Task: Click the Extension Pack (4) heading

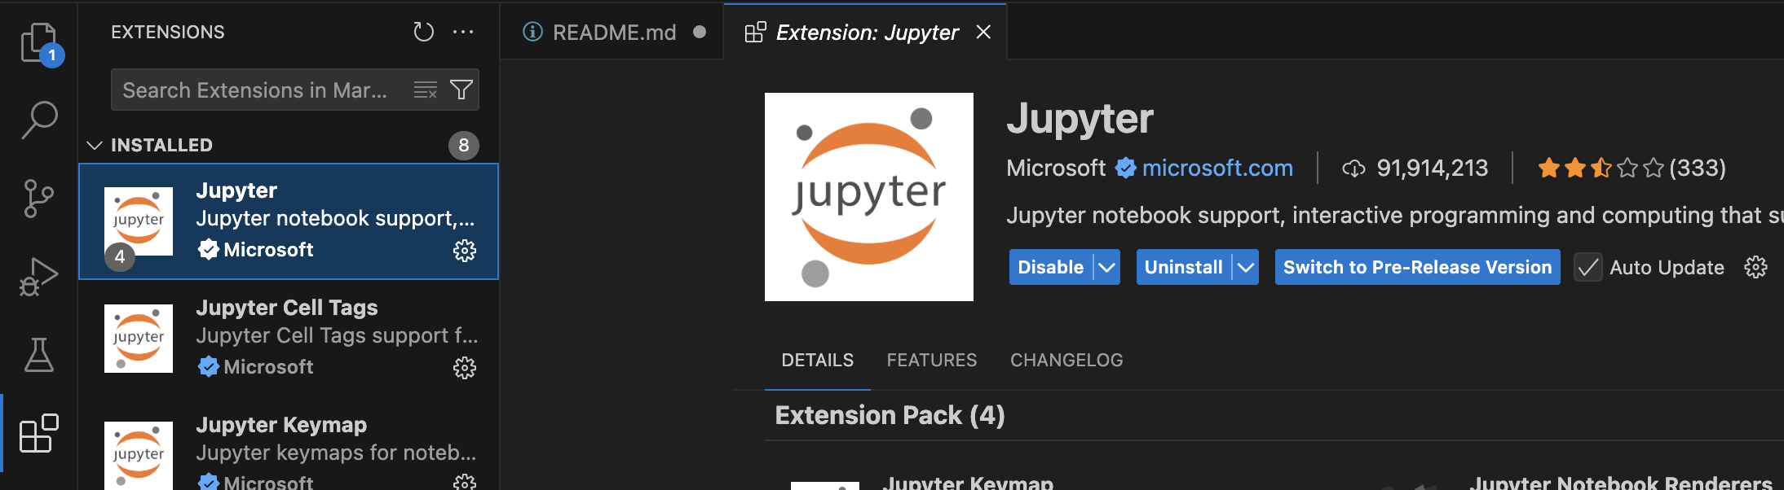Action: pos(890,415)
